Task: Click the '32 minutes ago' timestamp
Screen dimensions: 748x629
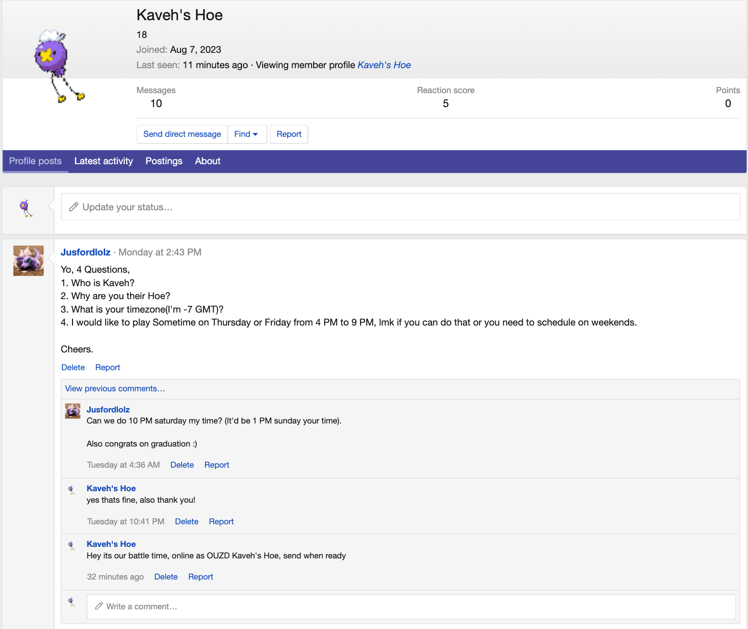Action: pos(115,577)
